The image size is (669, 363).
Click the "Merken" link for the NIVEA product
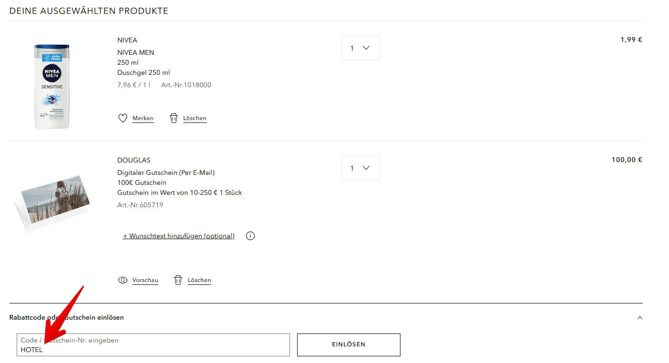click(143, 118)
